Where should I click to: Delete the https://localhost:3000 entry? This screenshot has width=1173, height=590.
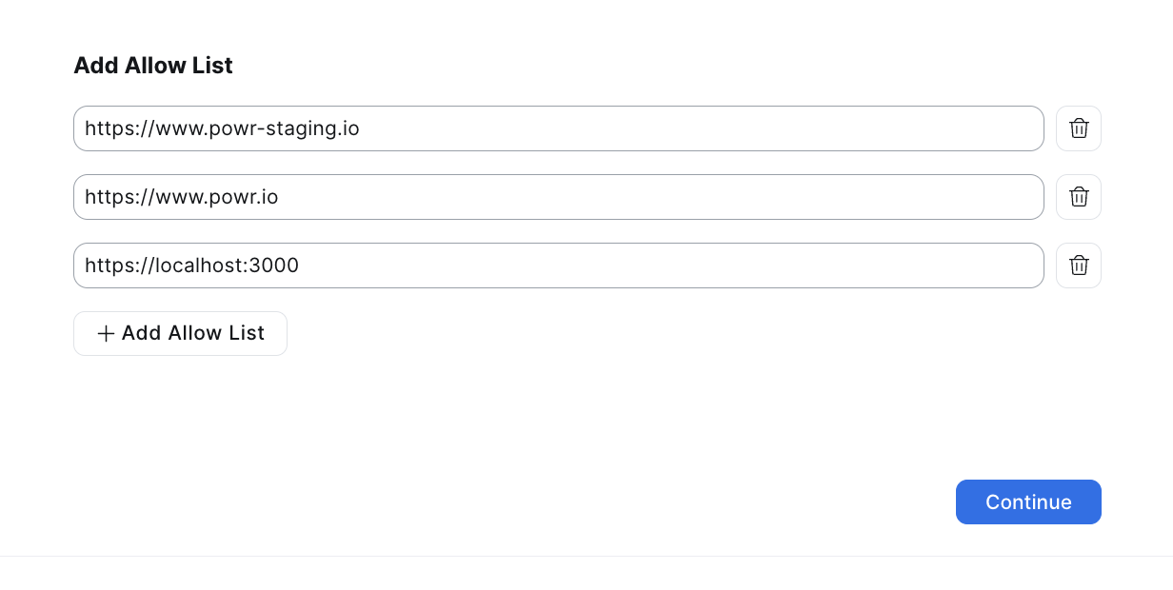[1078, 265]
